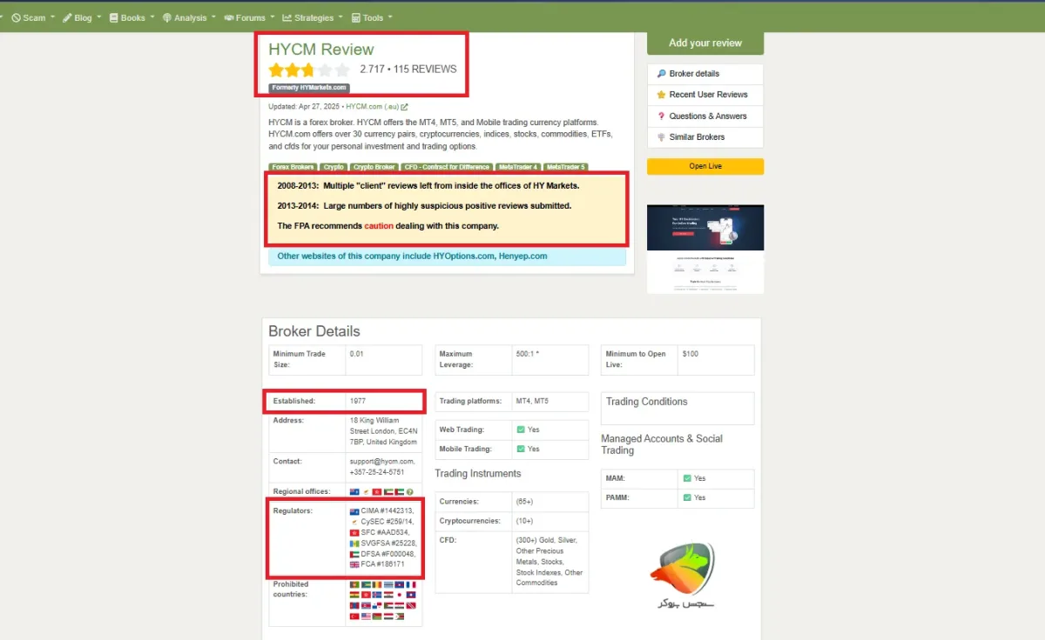This screenshot has width=1045, height=640.
Task: Expand the Tools dropdown arrow
Action: [x=389, y=17]
